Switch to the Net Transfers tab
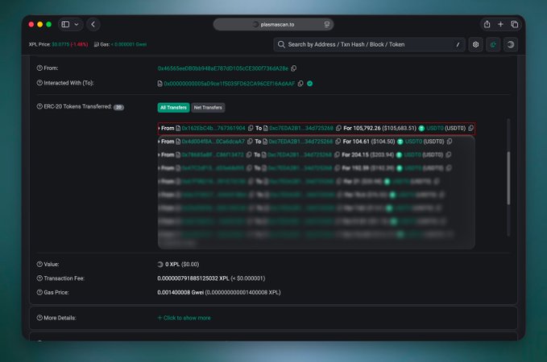 click(208, 107)
